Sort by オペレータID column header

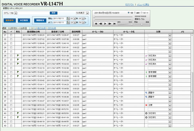coord(98,32)
